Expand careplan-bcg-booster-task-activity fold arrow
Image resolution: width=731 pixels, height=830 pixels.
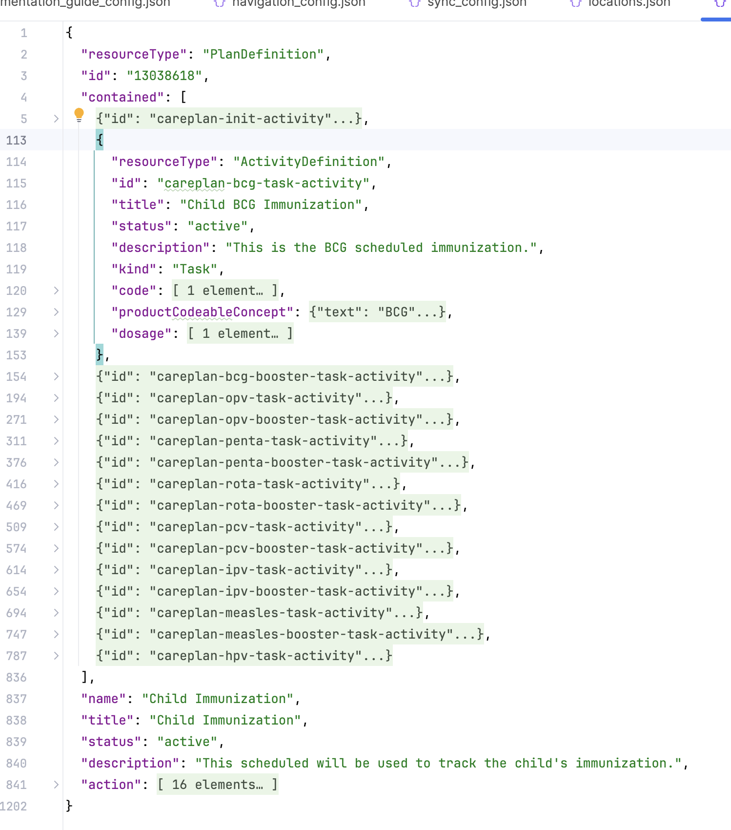56,376
